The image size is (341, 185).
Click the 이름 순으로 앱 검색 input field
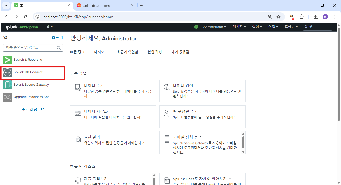(x=33, y=48)
